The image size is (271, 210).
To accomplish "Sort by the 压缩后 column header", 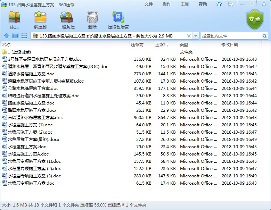I will (166, 44).
